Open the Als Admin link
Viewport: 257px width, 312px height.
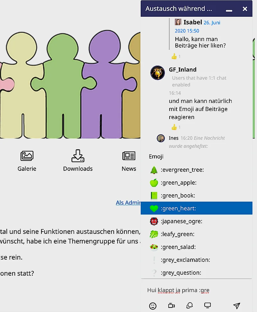tap(128, 203)
